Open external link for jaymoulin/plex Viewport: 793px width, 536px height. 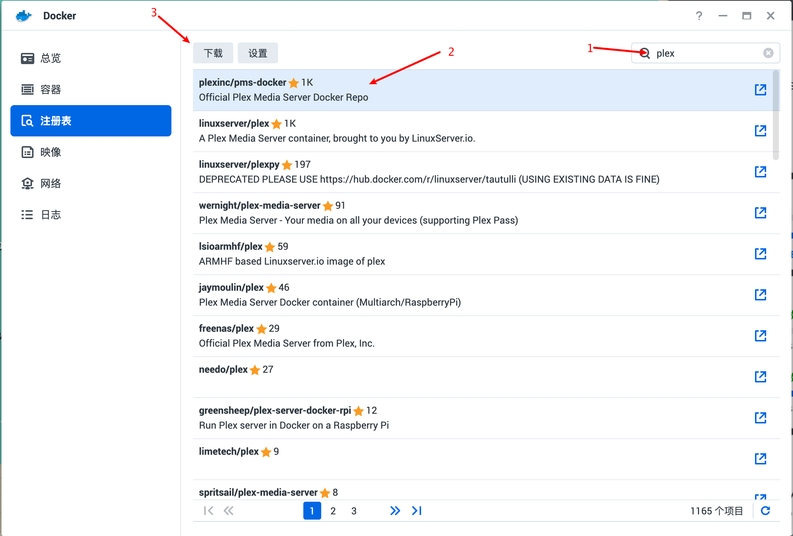[760, 295]
